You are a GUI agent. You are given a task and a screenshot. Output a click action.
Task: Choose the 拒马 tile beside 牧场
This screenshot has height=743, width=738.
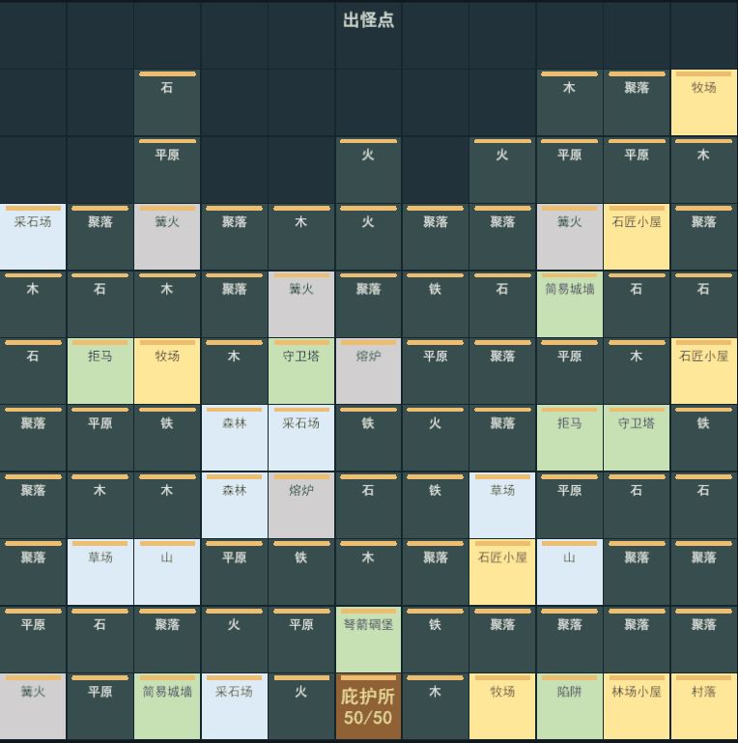pos(99,371)
